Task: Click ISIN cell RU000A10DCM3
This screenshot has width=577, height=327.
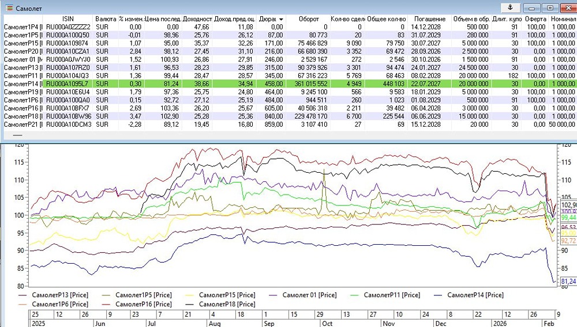Action: 69,124
